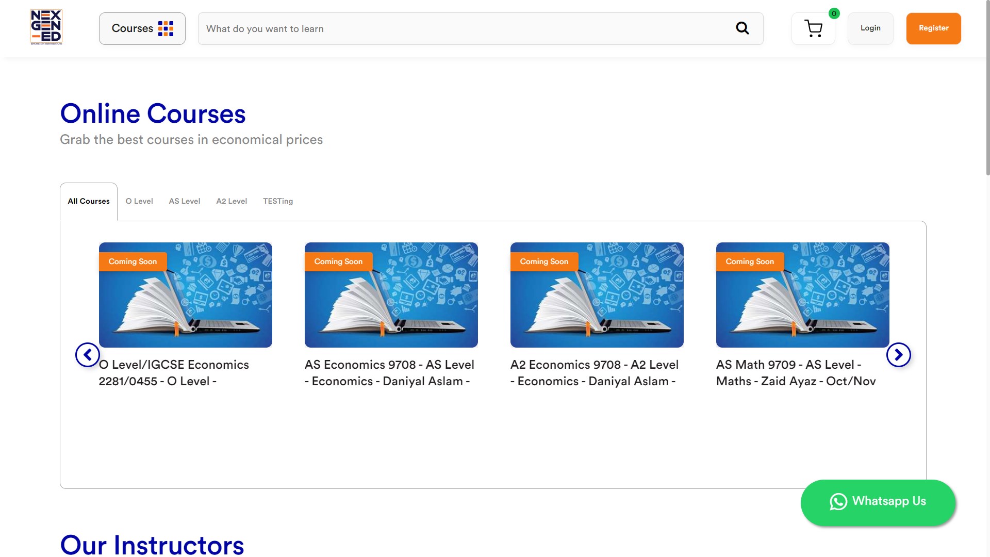Switch to the O Level tab
Viewport: 990px width, 557px height.
coord(139,201)
